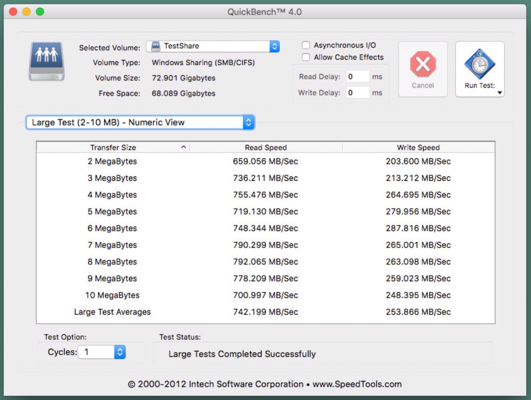Image resolution: width=531 pixels, height=400 pixels.
Task: Click write speed value 248.395 MB/Sec
Action: pos(418,295)
